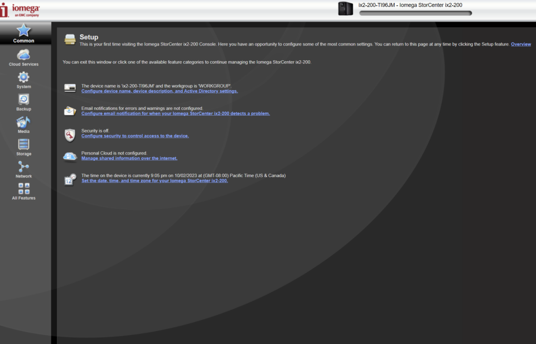Open Configure email notification link

click(x=175, y=114)
